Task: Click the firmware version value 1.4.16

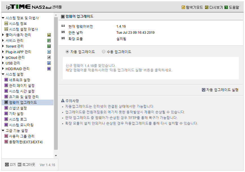Action: pyautogui.click(x=121, y=26)
